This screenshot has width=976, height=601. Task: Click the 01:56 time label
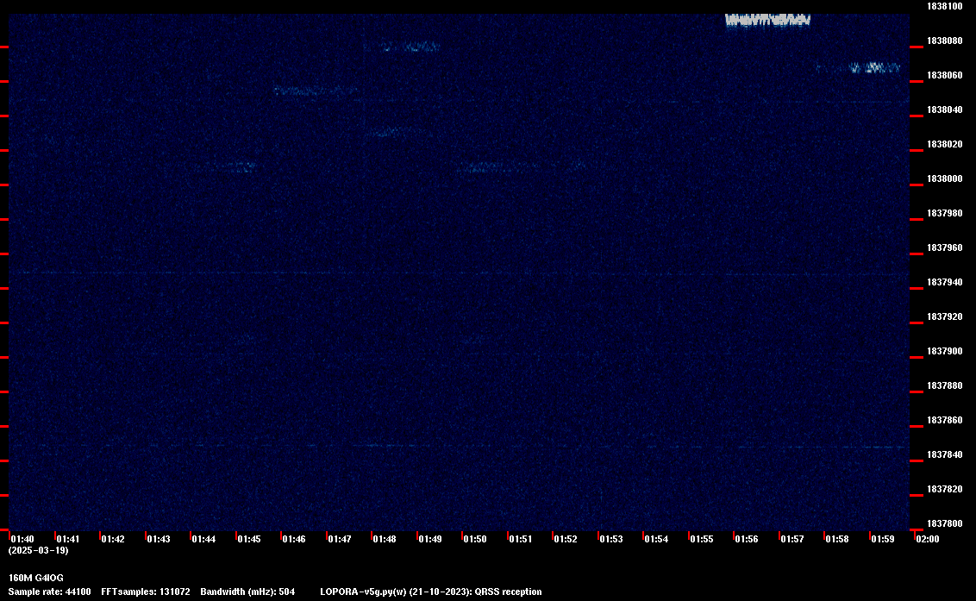click(x=747, y=539)
